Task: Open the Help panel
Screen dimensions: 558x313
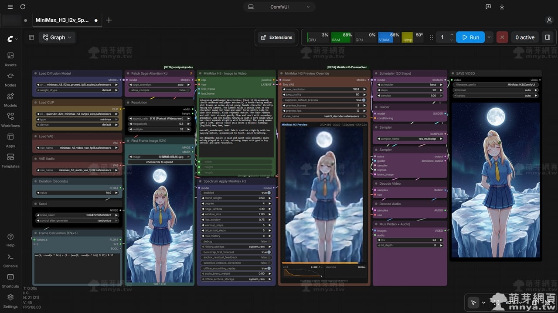Action: pos(10,240)
